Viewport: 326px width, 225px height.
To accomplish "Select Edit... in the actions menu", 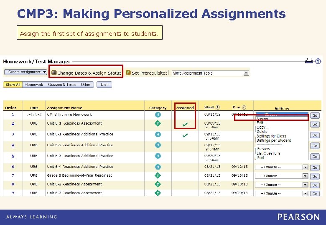I will [261, 123].
